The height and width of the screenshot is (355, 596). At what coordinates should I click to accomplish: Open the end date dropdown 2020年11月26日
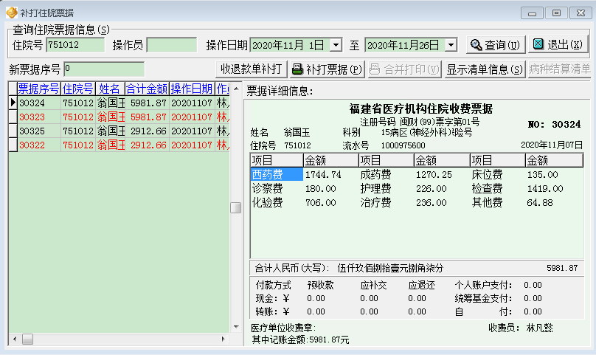pos(451,45)
